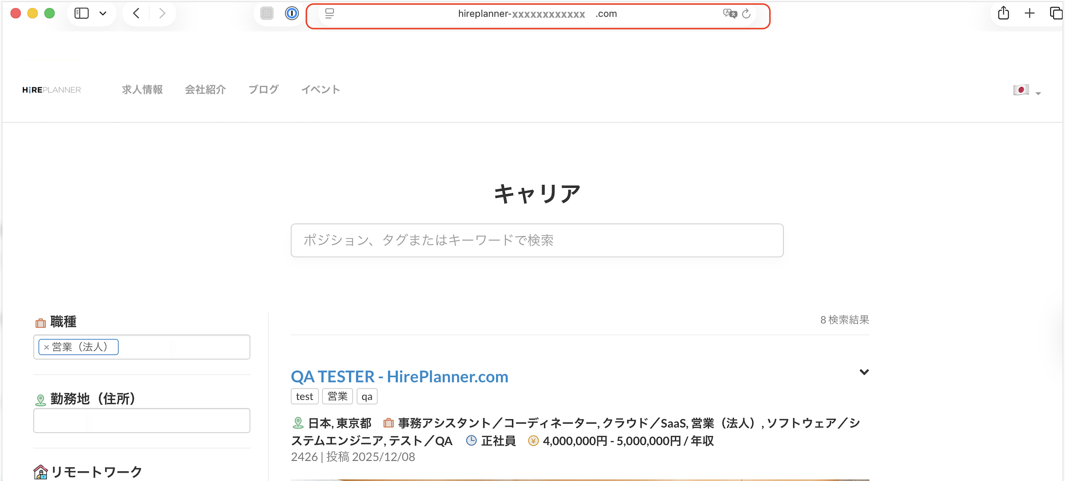Focus the keyword search field
1065x481 pixels.
point(537,240)
